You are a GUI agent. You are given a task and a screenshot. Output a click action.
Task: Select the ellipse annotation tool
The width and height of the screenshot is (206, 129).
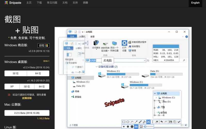(128, 122)
